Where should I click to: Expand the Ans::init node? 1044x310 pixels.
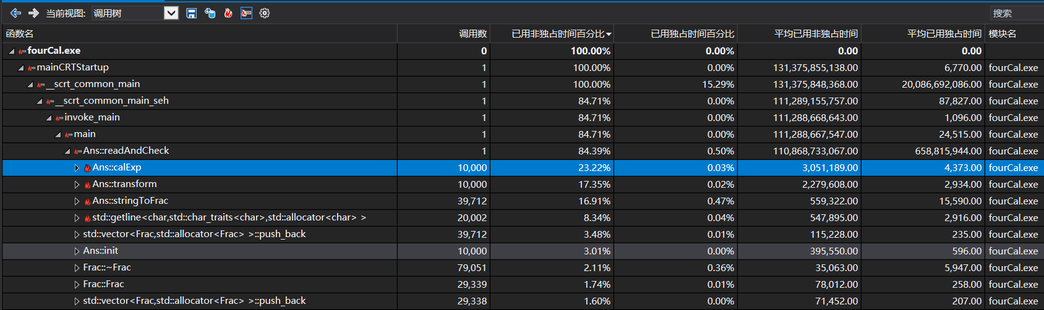tap(77, 251)
